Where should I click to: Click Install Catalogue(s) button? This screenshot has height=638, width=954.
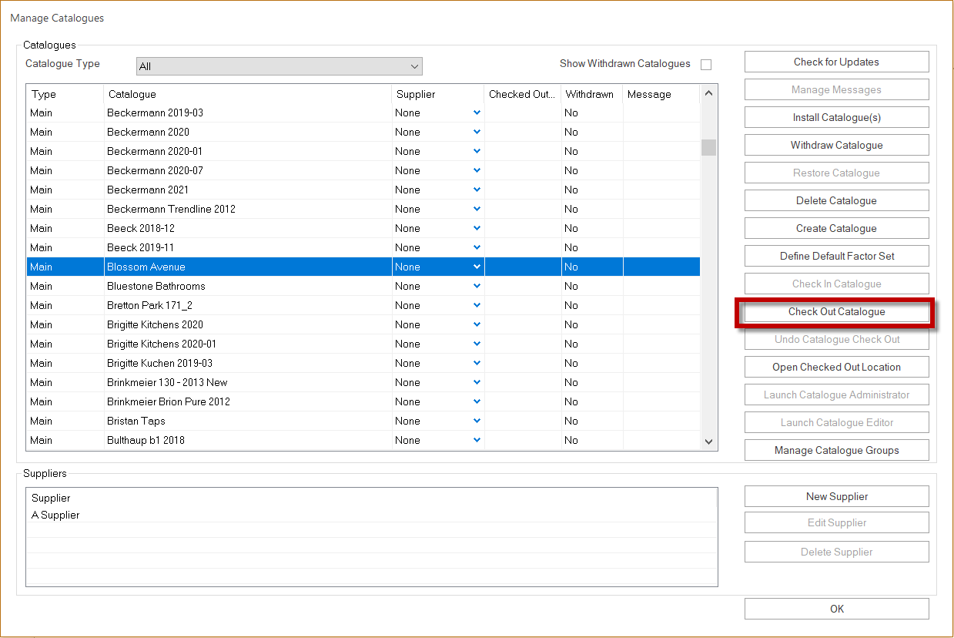(x=836, y=118)
